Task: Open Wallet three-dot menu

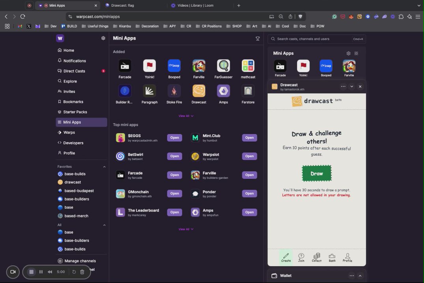Action: coord(351,276)
